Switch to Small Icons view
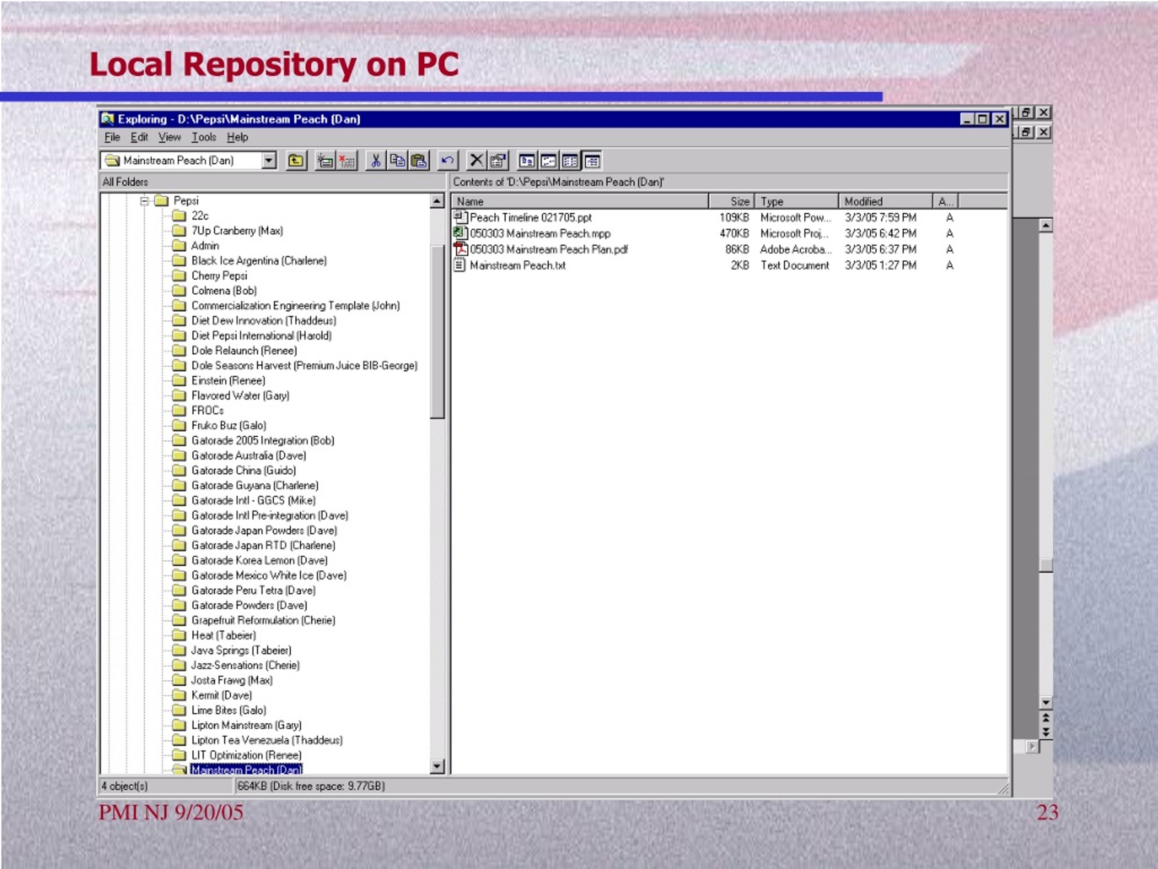 coord(548,161)
